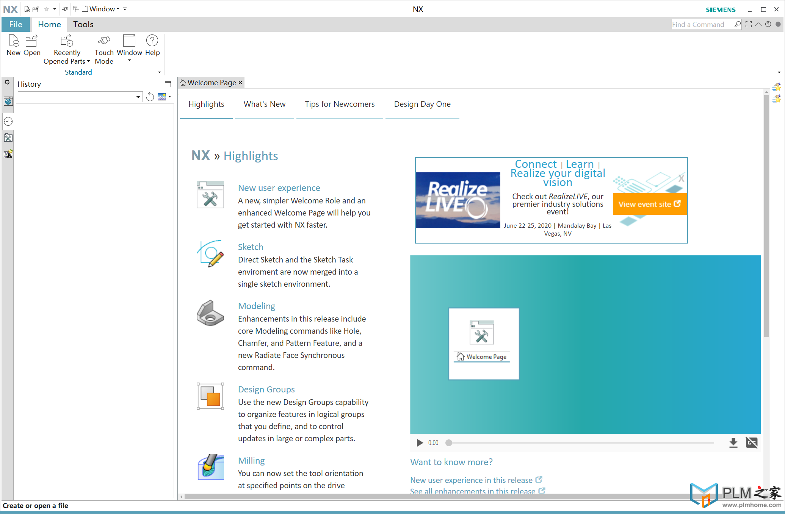
Task: Open the resource bar settings gear
Action: point(7,83)
